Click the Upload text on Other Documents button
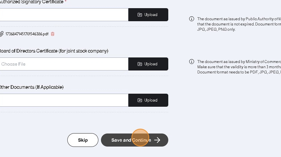This screenshot has width=281, height=157. pos(151,100)
